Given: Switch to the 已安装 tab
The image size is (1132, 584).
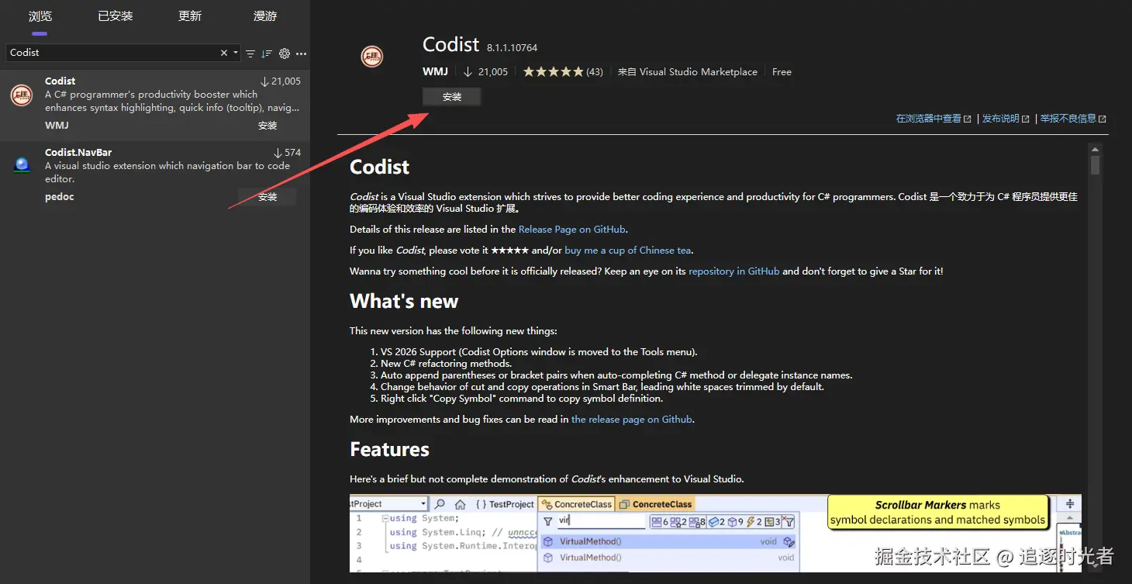Looking at the screenshot, I should tap(116, 16).
